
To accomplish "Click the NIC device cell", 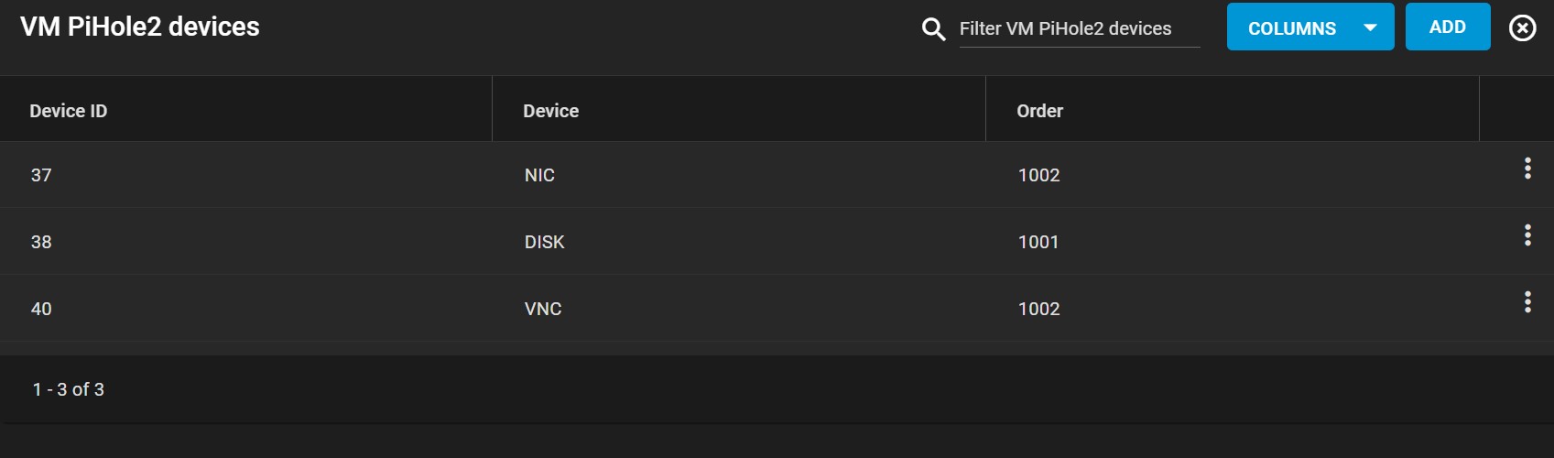I will 539,175.
